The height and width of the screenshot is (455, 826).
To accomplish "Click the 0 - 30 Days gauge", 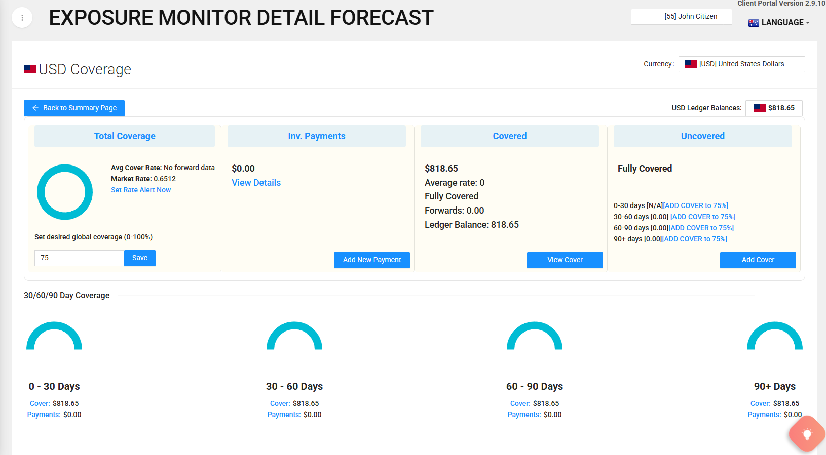I will pos(54,336).
